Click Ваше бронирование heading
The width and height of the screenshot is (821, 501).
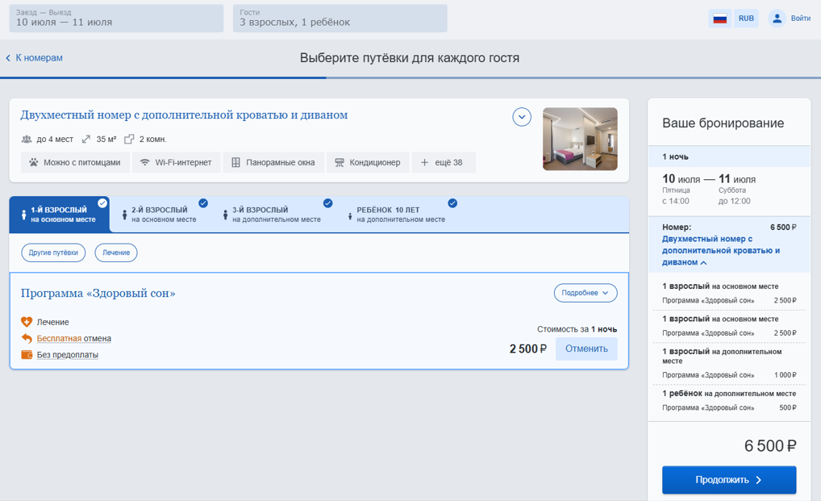click(723, 123)
